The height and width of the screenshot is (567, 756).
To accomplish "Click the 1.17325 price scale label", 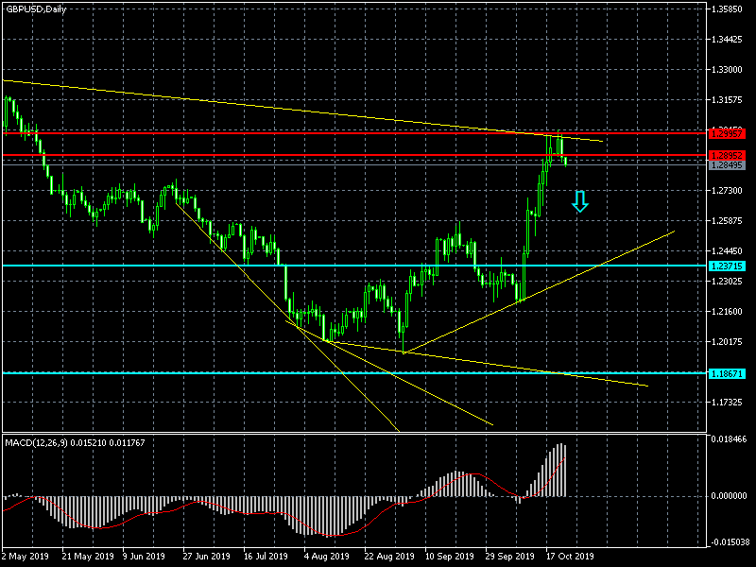I will click(727, 403).
